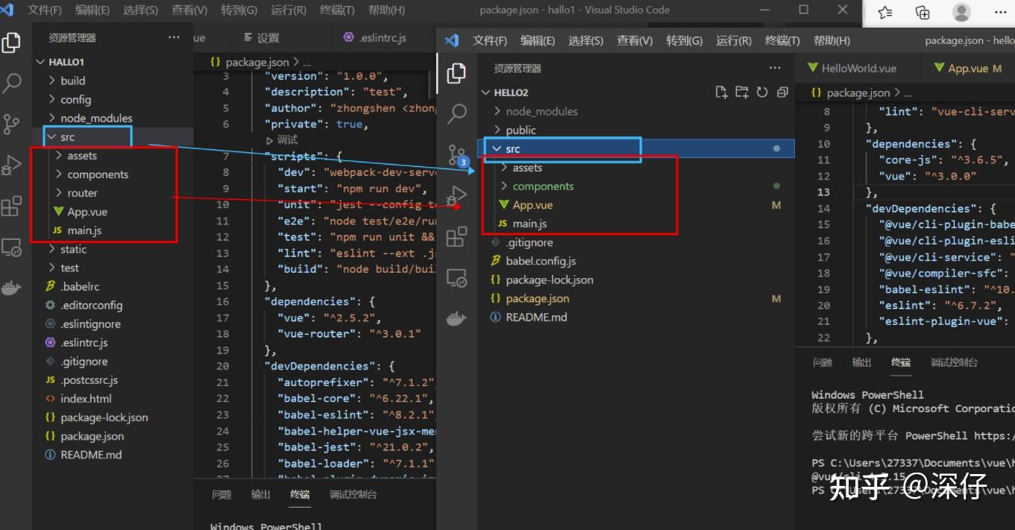Open 帮助(H) menu in hello2 window

(832, 40)
